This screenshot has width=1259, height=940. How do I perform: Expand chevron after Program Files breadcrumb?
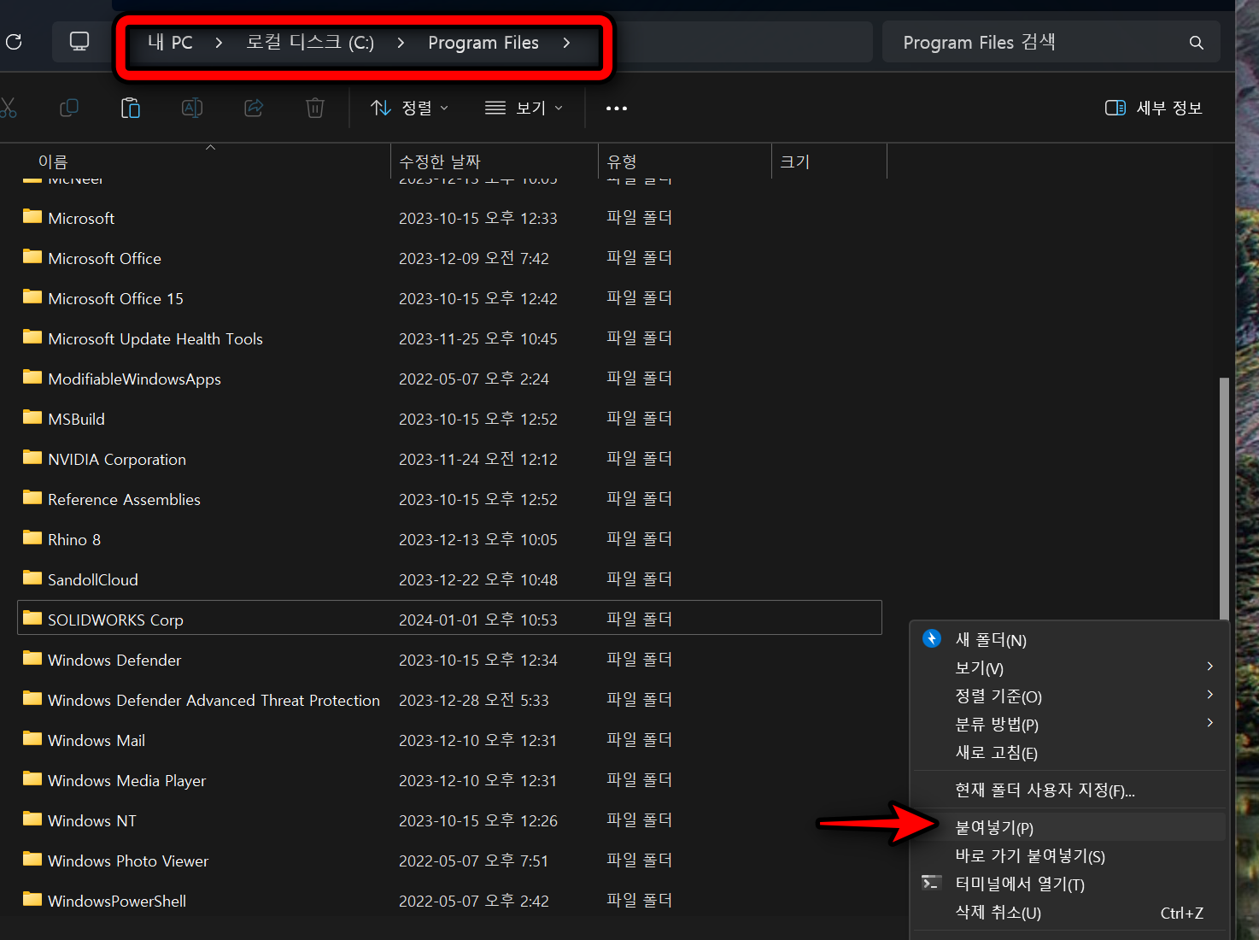(566, 43)
